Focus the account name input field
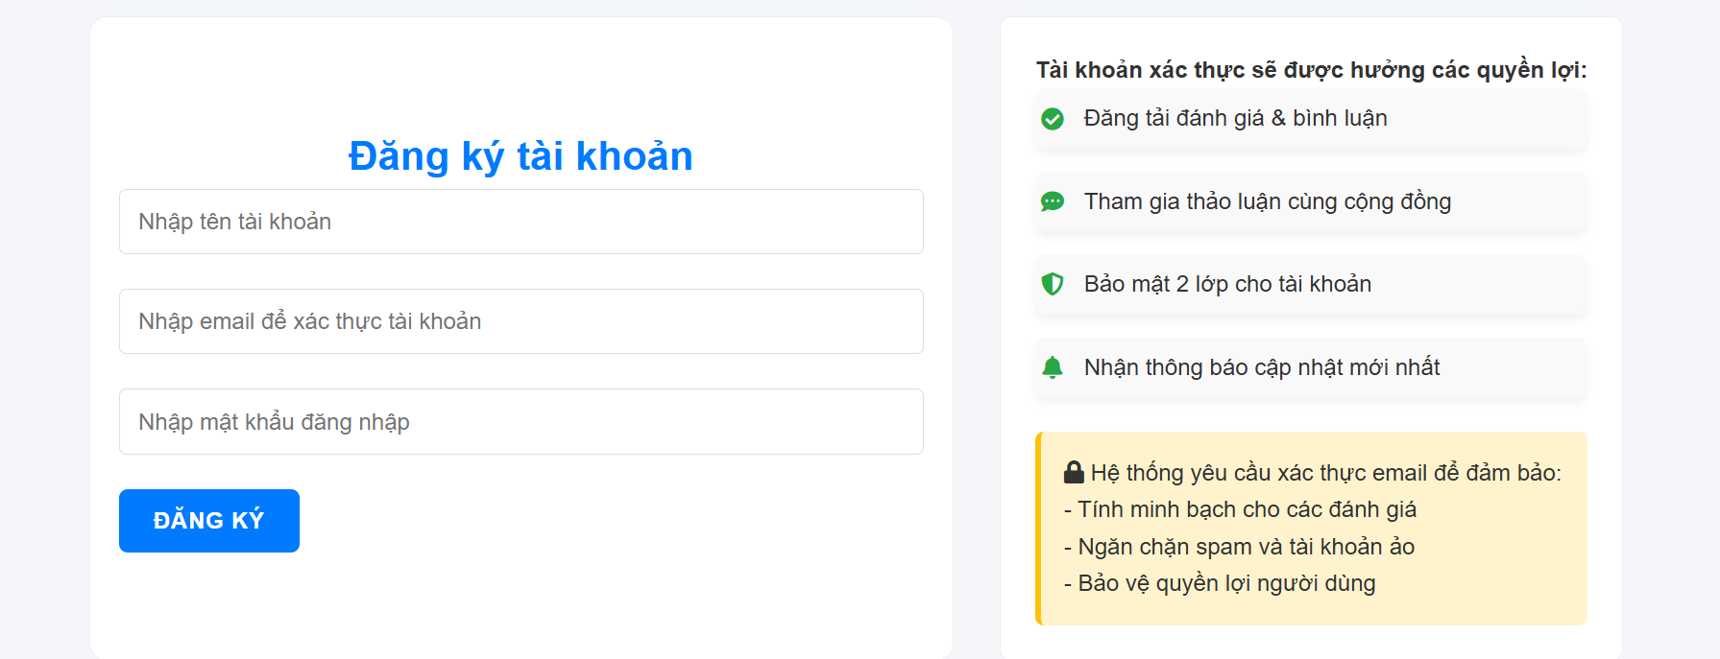1720x659 pixels. pos(521,222)
